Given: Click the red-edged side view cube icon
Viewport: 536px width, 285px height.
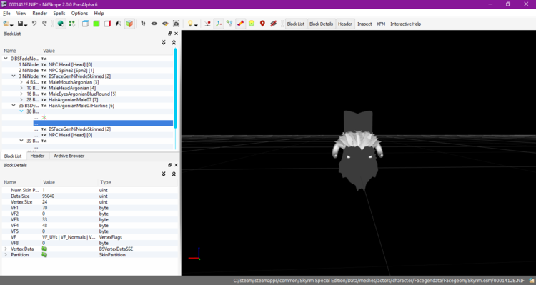Looking at the screenshot, I should coord(107,24).
